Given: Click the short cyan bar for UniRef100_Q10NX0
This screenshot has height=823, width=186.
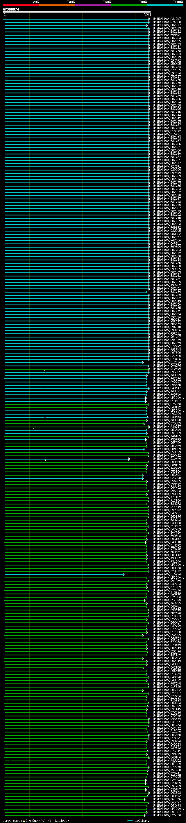Looking at the screenshot, I should pos(67,459).
